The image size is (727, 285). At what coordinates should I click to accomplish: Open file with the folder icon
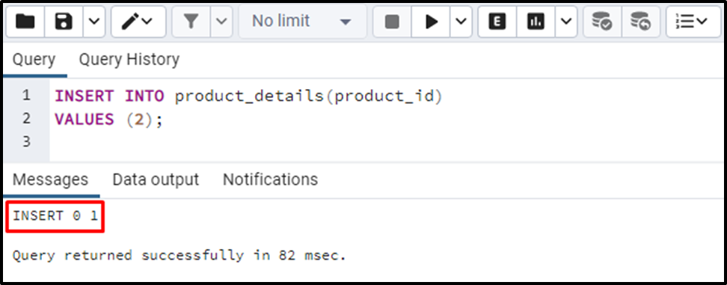pos(25,22)
